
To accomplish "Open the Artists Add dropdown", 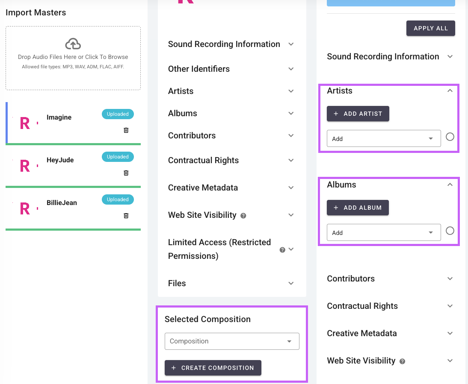I will [383, 139].
